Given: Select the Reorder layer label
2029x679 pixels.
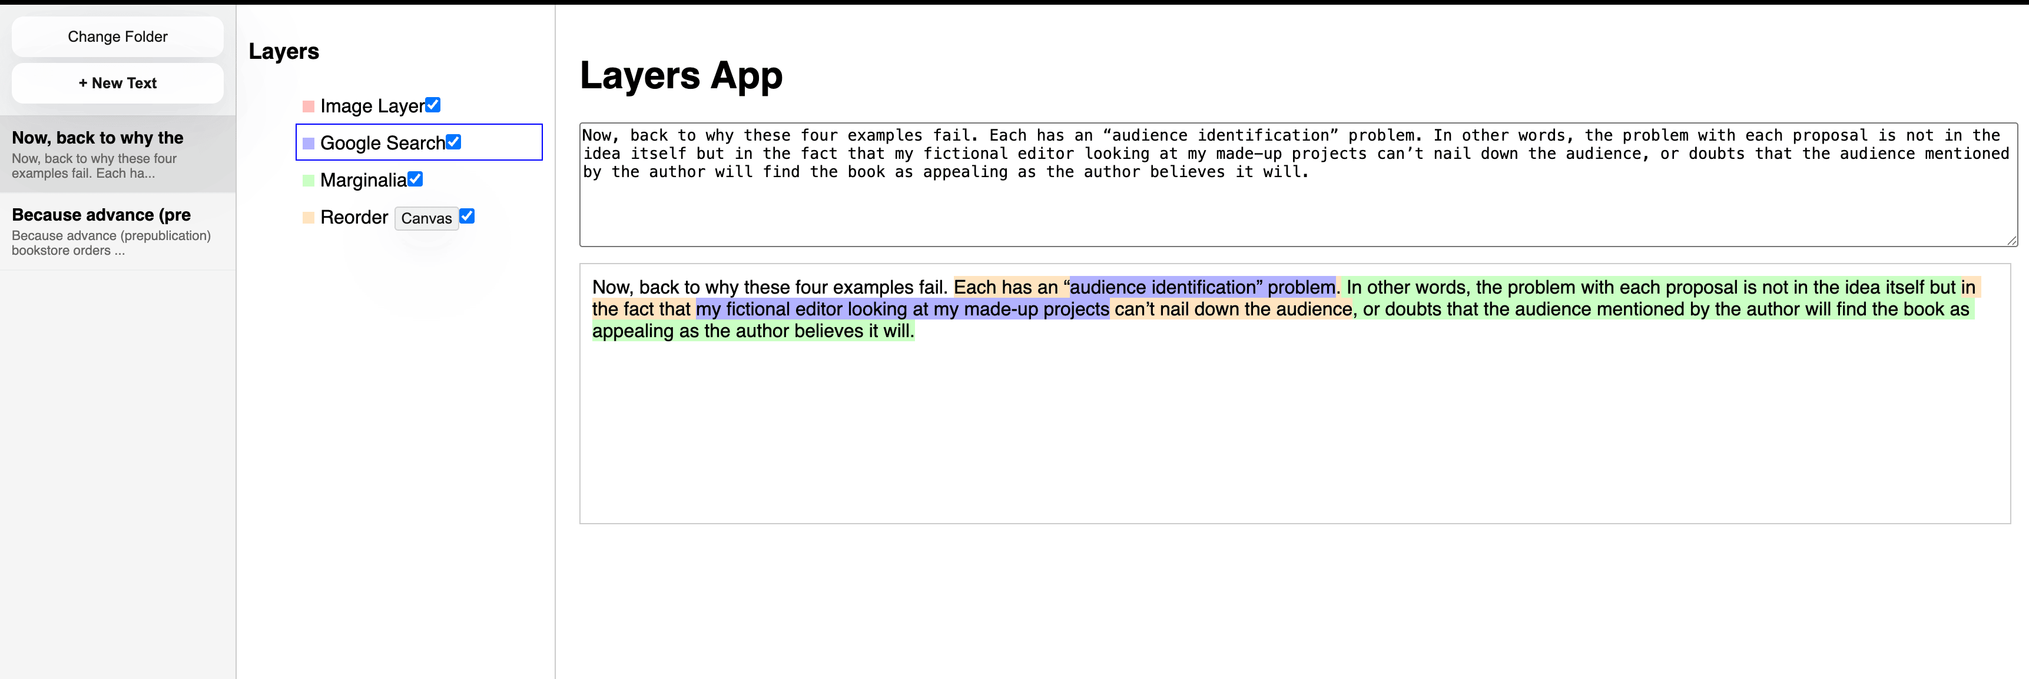Looking at the screenshot, I should (354, 217).
